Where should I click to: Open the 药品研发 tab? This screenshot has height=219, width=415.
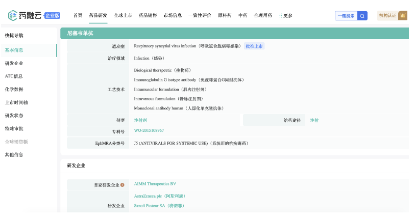98,16
